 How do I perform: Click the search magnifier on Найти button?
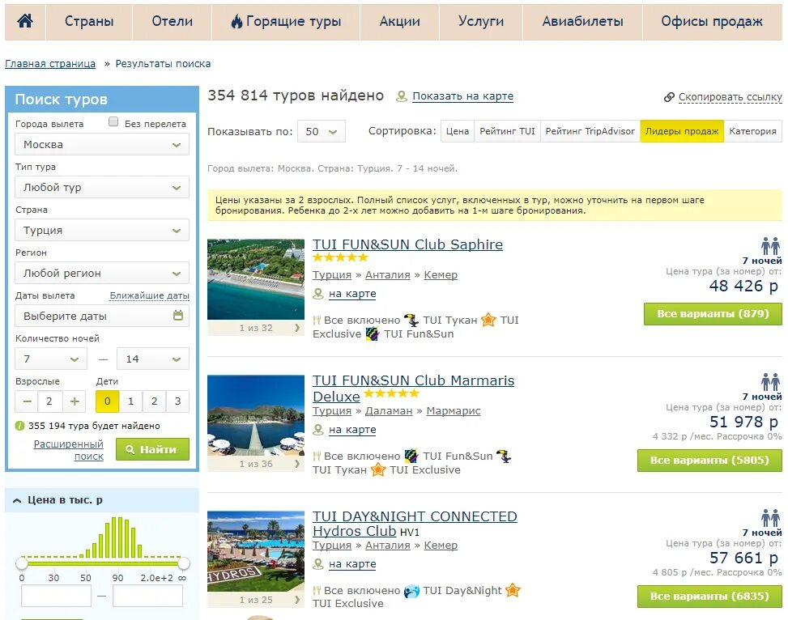click(130, 450)
